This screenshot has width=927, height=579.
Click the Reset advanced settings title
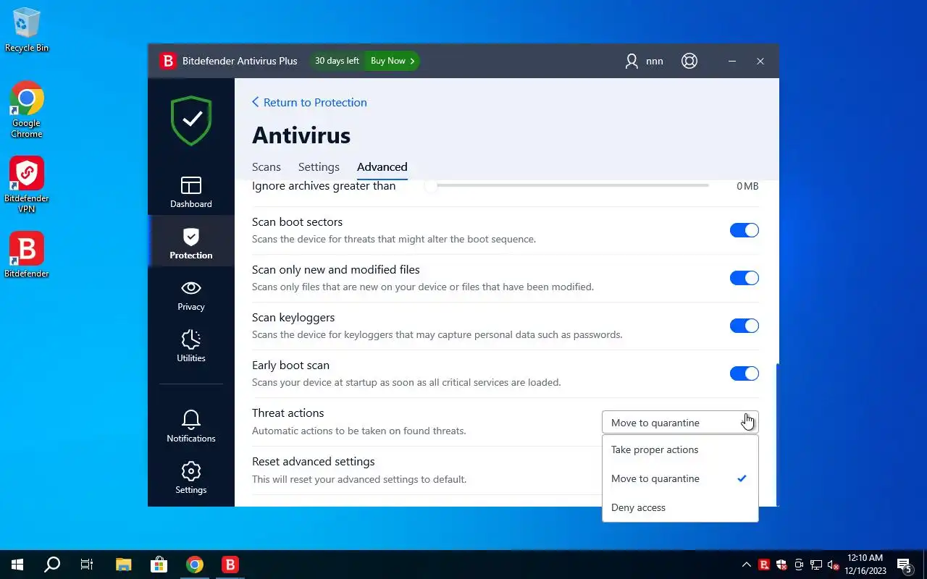314,462
